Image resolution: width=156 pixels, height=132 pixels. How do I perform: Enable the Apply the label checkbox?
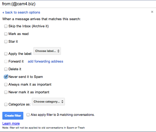tap(6, 54)
